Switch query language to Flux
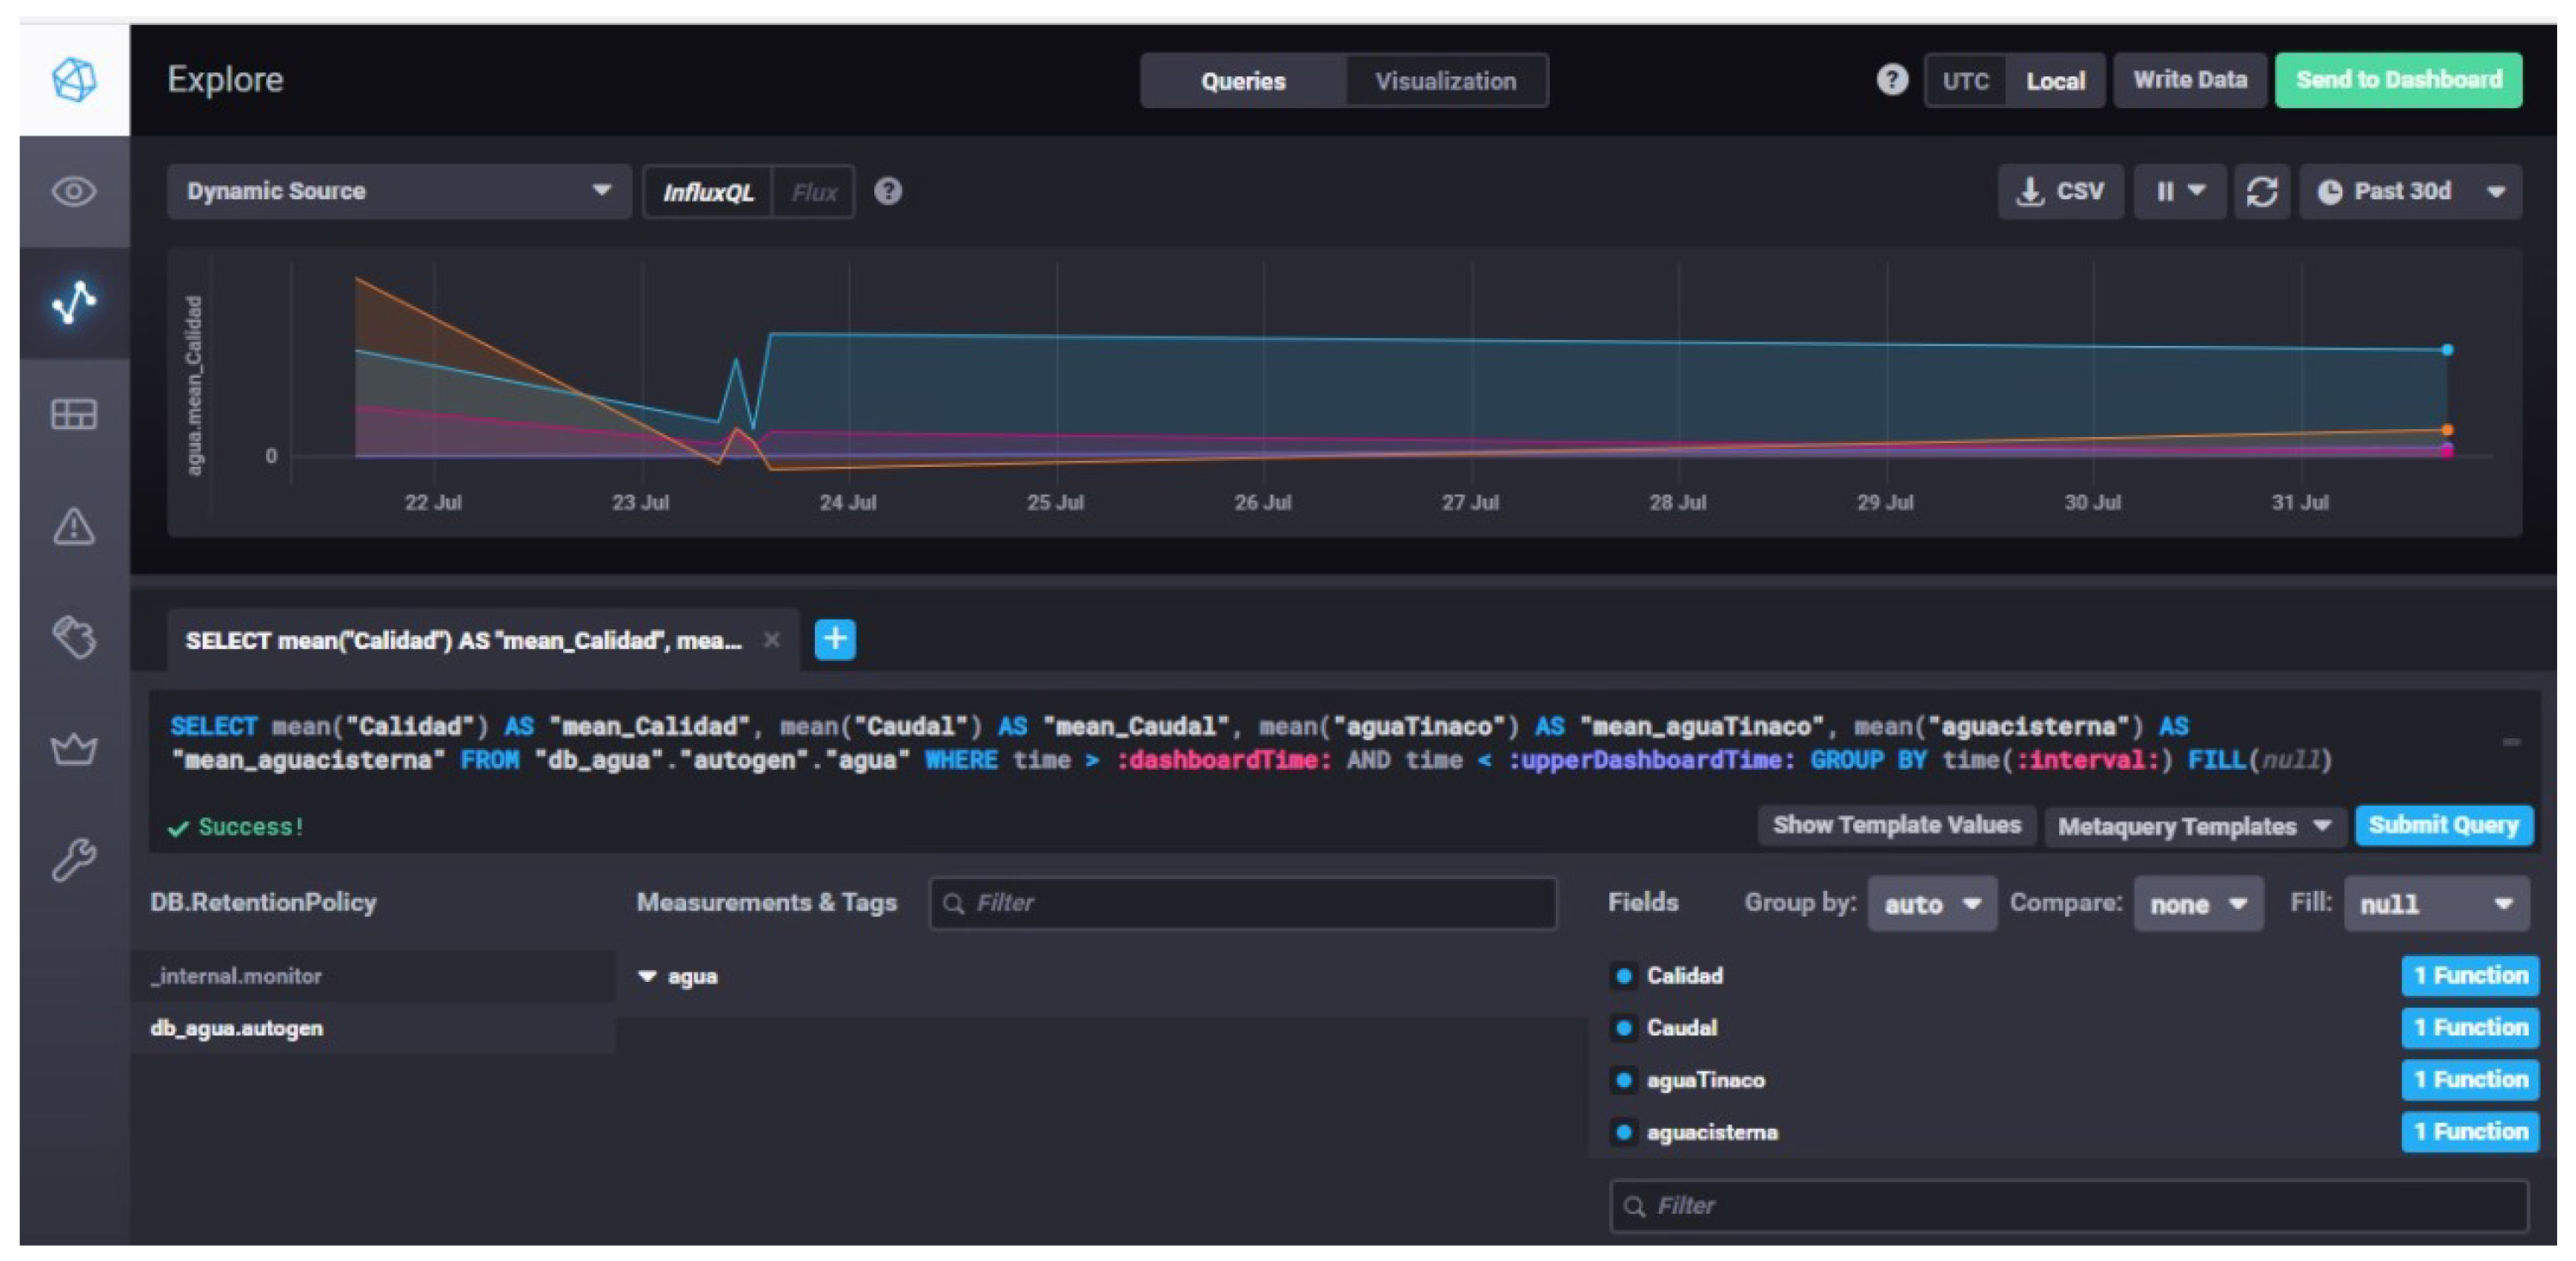Screen dimensions: 2576x1261 (x=814, y=192)
